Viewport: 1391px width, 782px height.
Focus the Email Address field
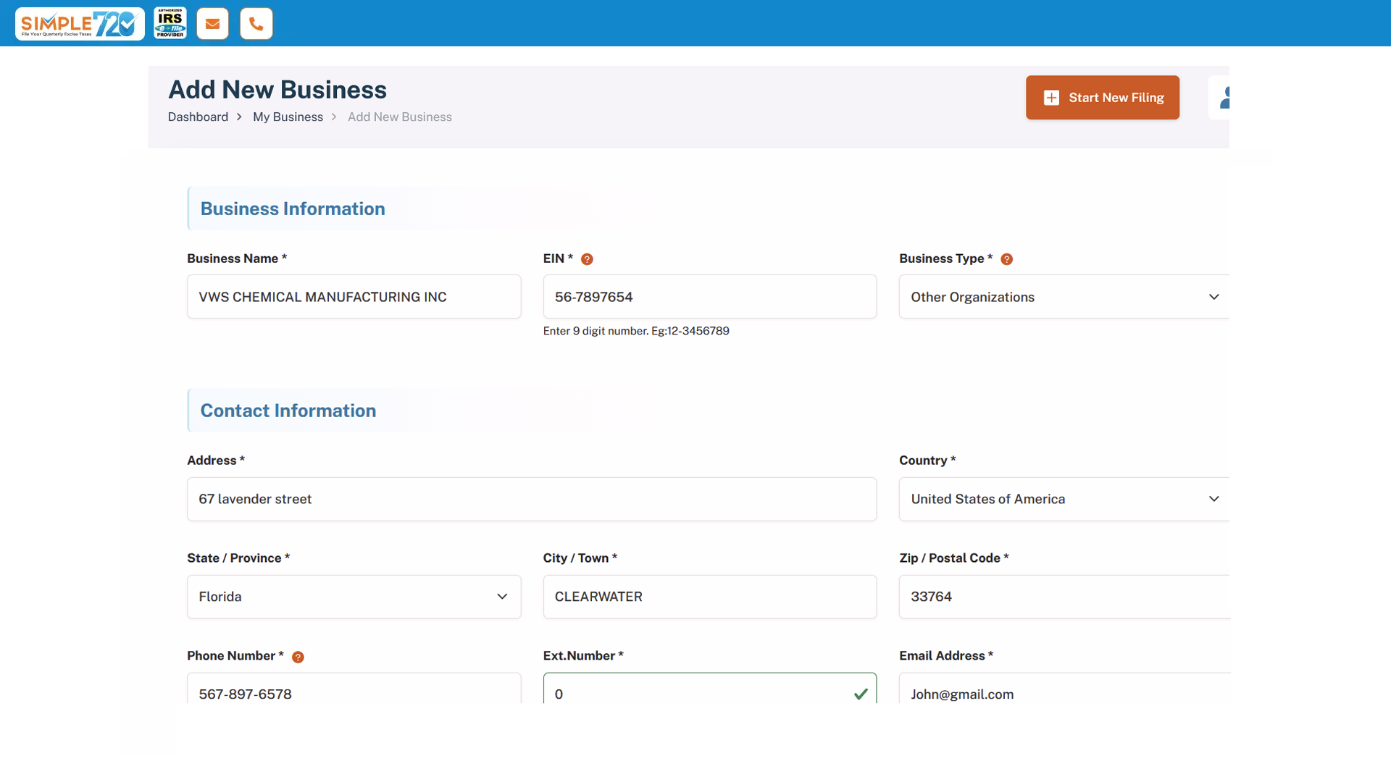pos(1064,689)
